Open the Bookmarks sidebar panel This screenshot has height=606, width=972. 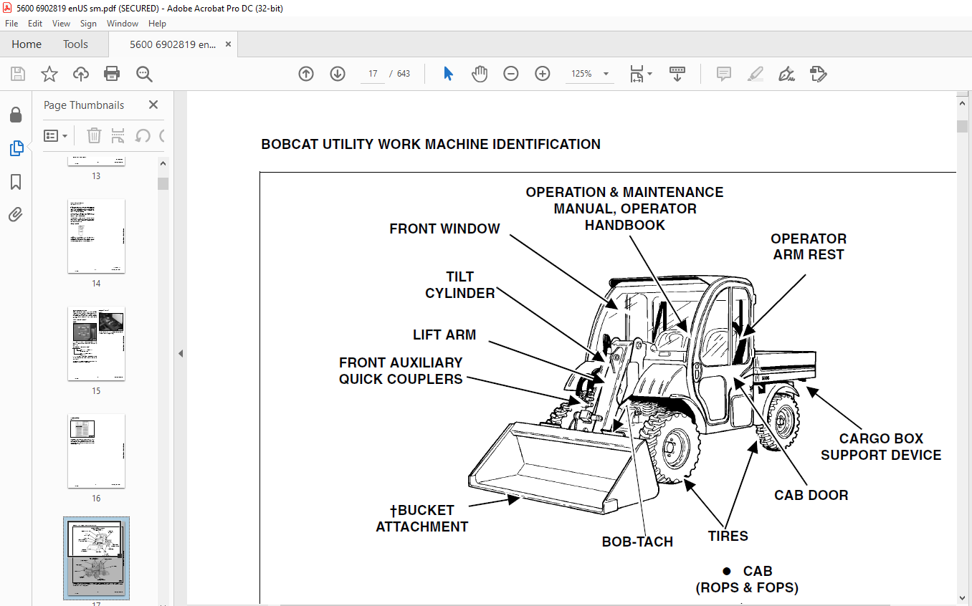pos(16,182)
